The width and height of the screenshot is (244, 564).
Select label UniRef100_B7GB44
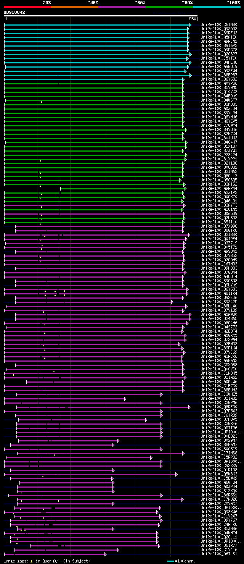(219, 273)
